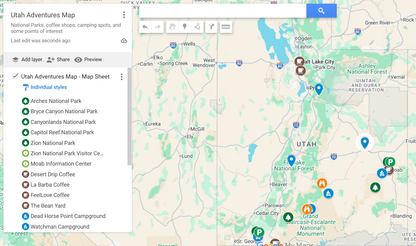Select Moab Information Center in list

[61, 164]
